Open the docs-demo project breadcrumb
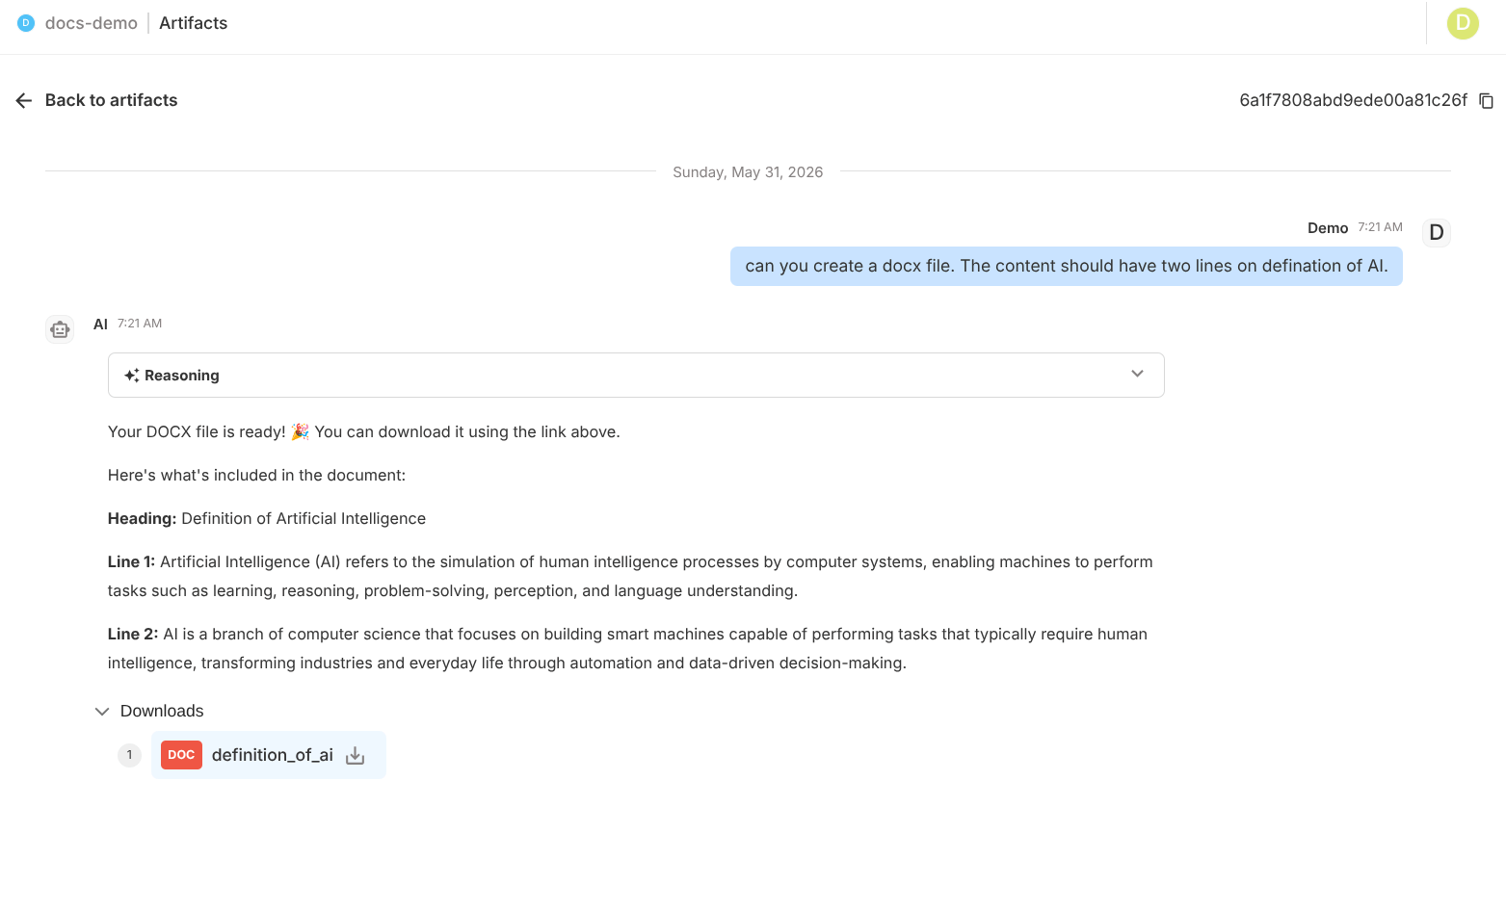This screenshot has height=911, width=1506. [x=92, y=23]
